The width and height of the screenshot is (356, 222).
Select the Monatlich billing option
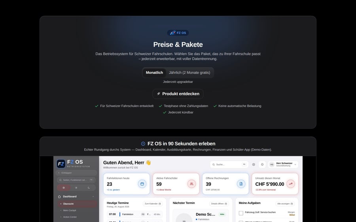[x=154, y=73]
